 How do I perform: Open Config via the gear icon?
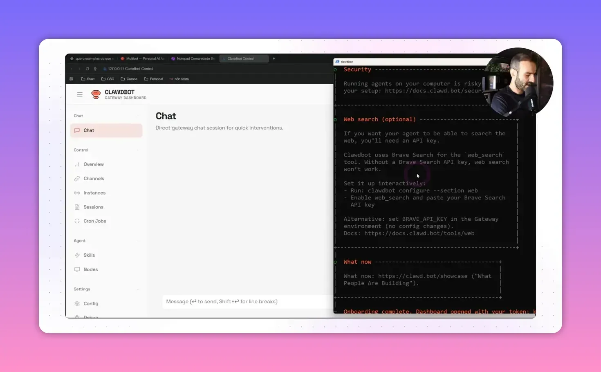pyautogui.click(x=77, y=303)
